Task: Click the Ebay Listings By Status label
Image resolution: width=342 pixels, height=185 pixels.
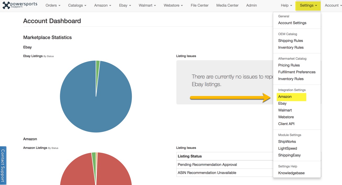Action: point(38,56)
